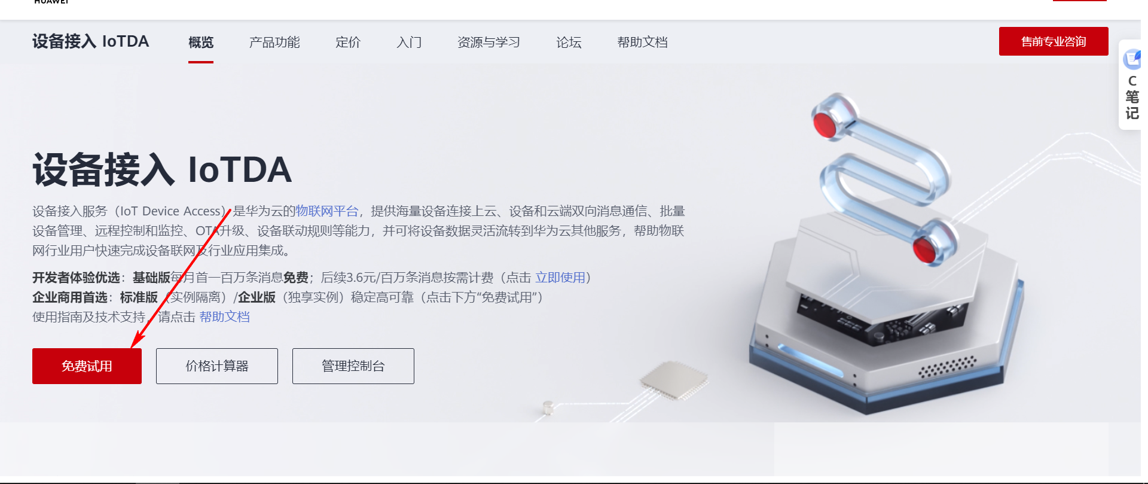
Task: Click the 设备接入 IoTDA header title
Action: (91, 41)
